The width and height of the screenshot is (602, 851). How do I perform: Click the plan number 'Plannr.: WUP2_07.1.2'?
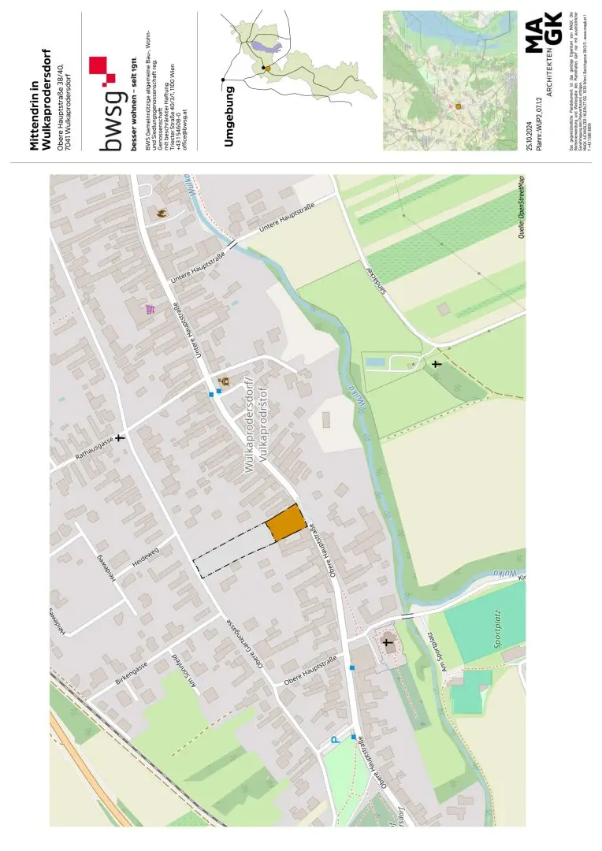click(538, 124)
